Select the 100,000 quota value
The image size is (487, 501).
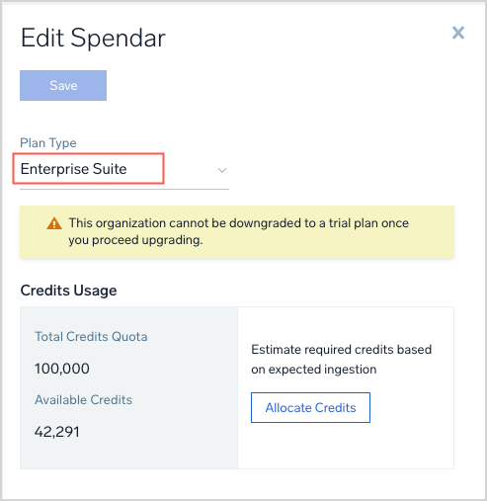click(x=62, y=369)
